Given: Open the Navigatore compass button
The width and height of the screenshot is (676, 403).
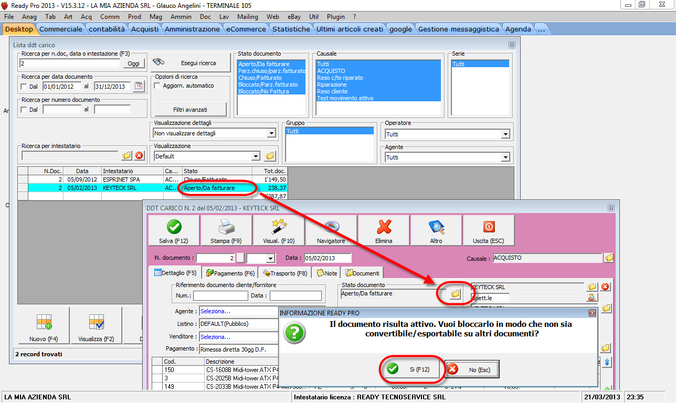Looking at the screenshot, I should click(331, 231).
